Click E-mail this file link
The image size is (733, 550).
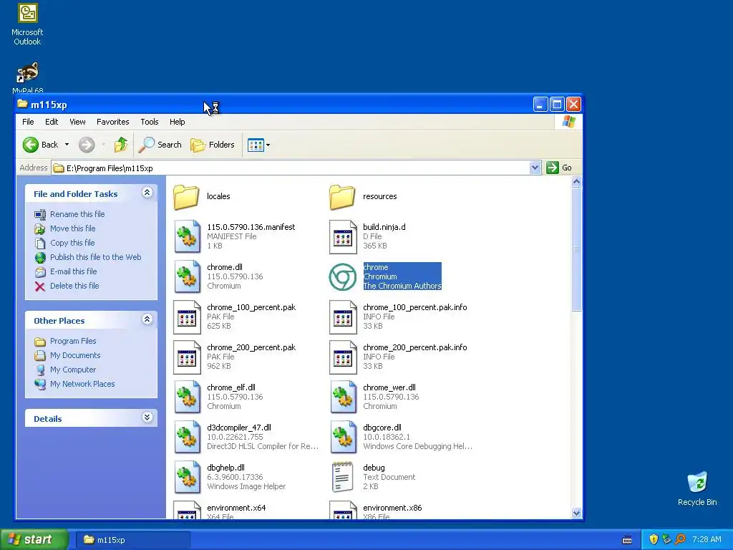click(x=74, y=271)
